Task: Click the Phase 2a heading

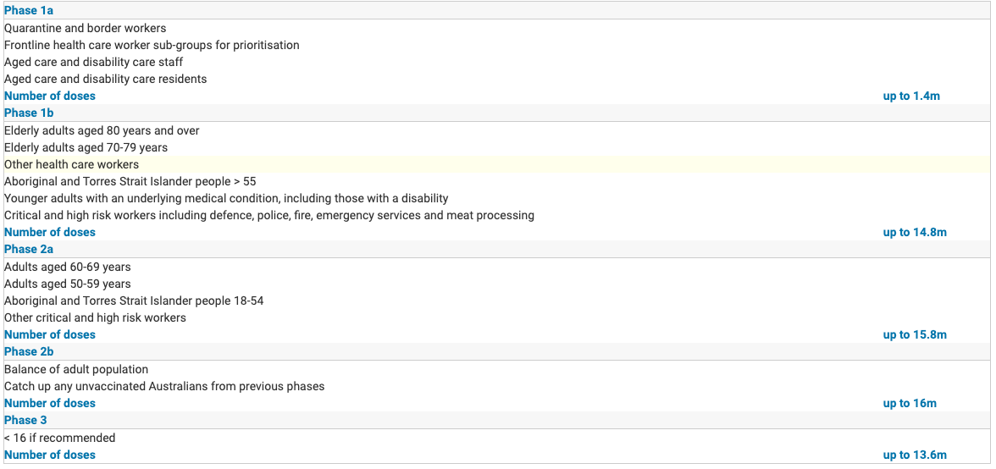Action: pyautogui.click(x=29, y=249)
